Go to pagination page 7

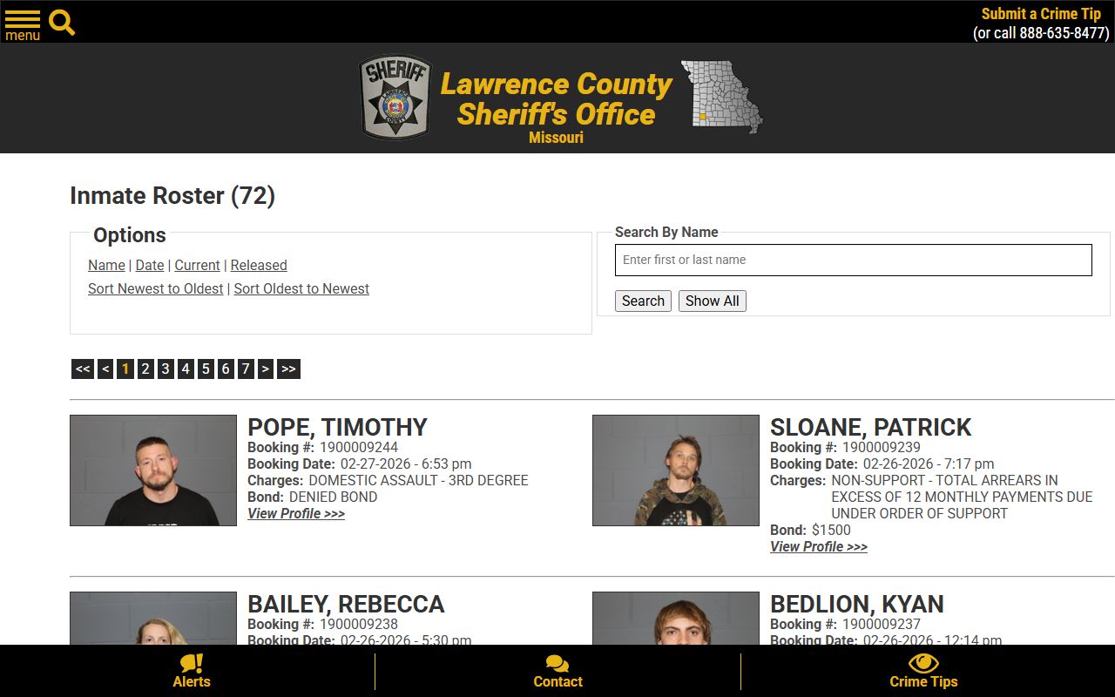point(246,369)
